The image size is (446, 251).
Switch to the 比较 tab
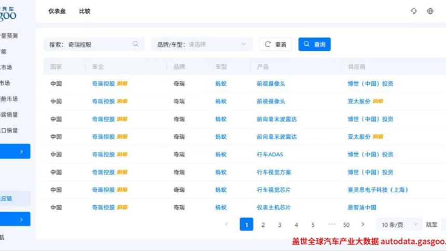85,11
